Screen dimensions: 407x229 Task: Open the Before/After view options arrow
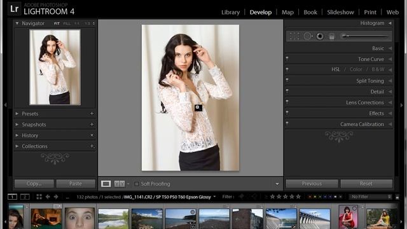click(x=128, y=184)
